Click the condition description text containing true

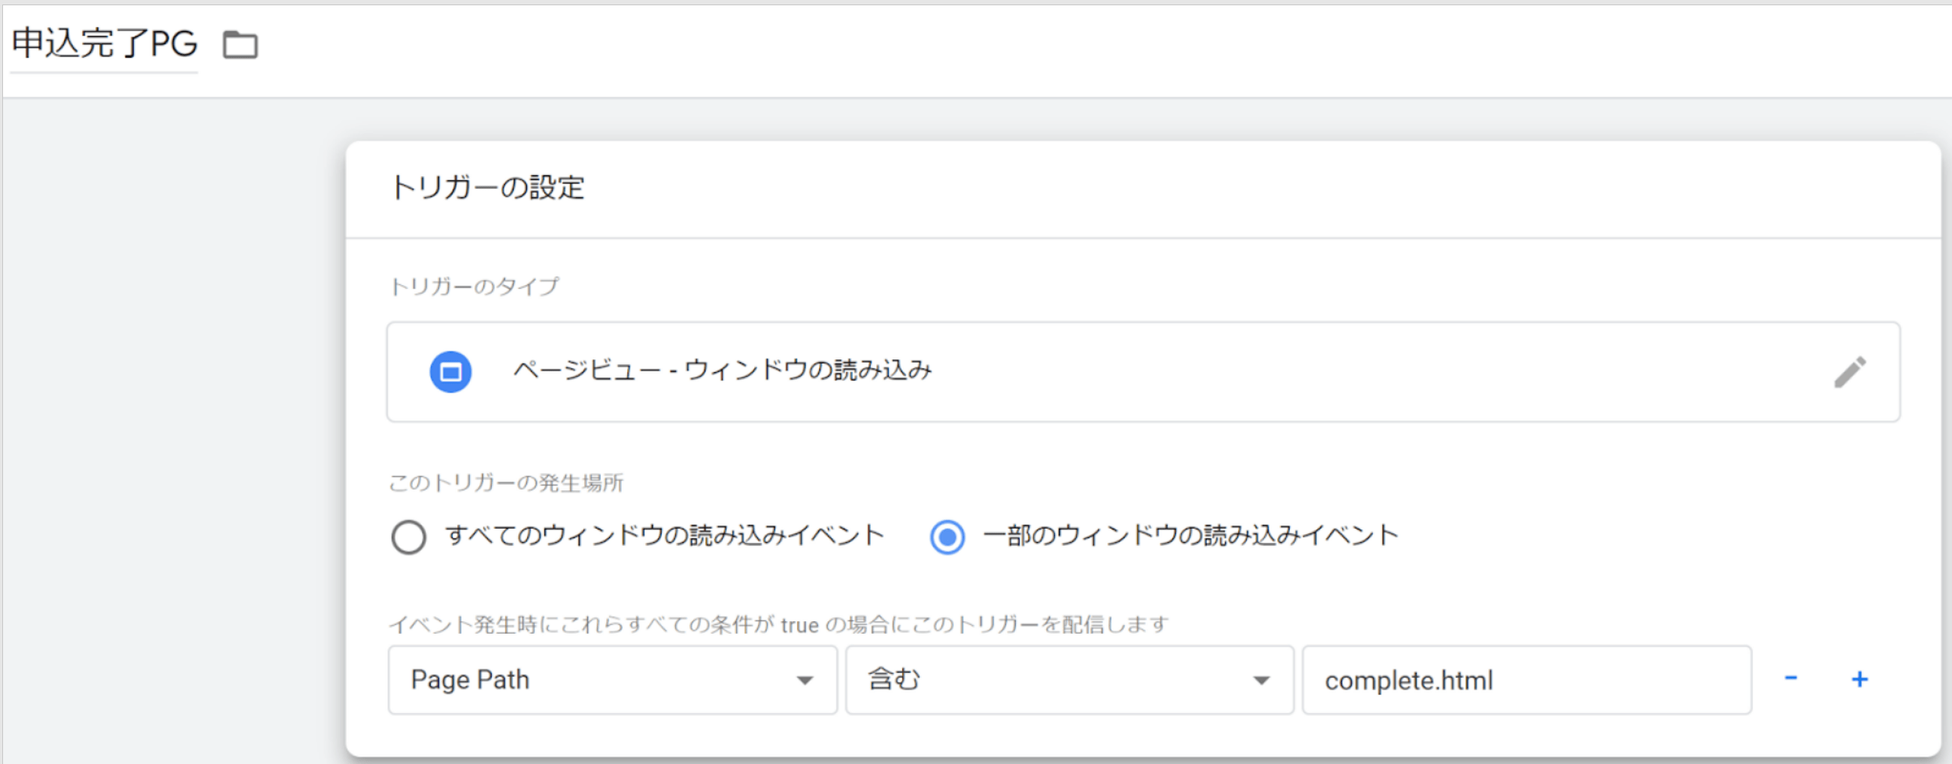click(779, 625)
